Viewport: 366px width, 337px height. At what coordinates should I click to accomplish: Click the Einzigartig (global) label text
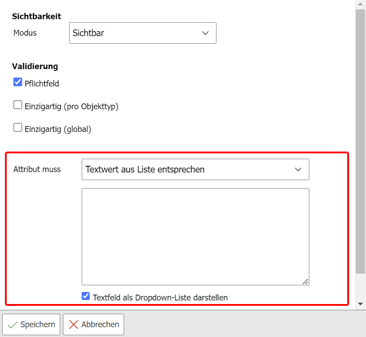(x=58, y=129)
